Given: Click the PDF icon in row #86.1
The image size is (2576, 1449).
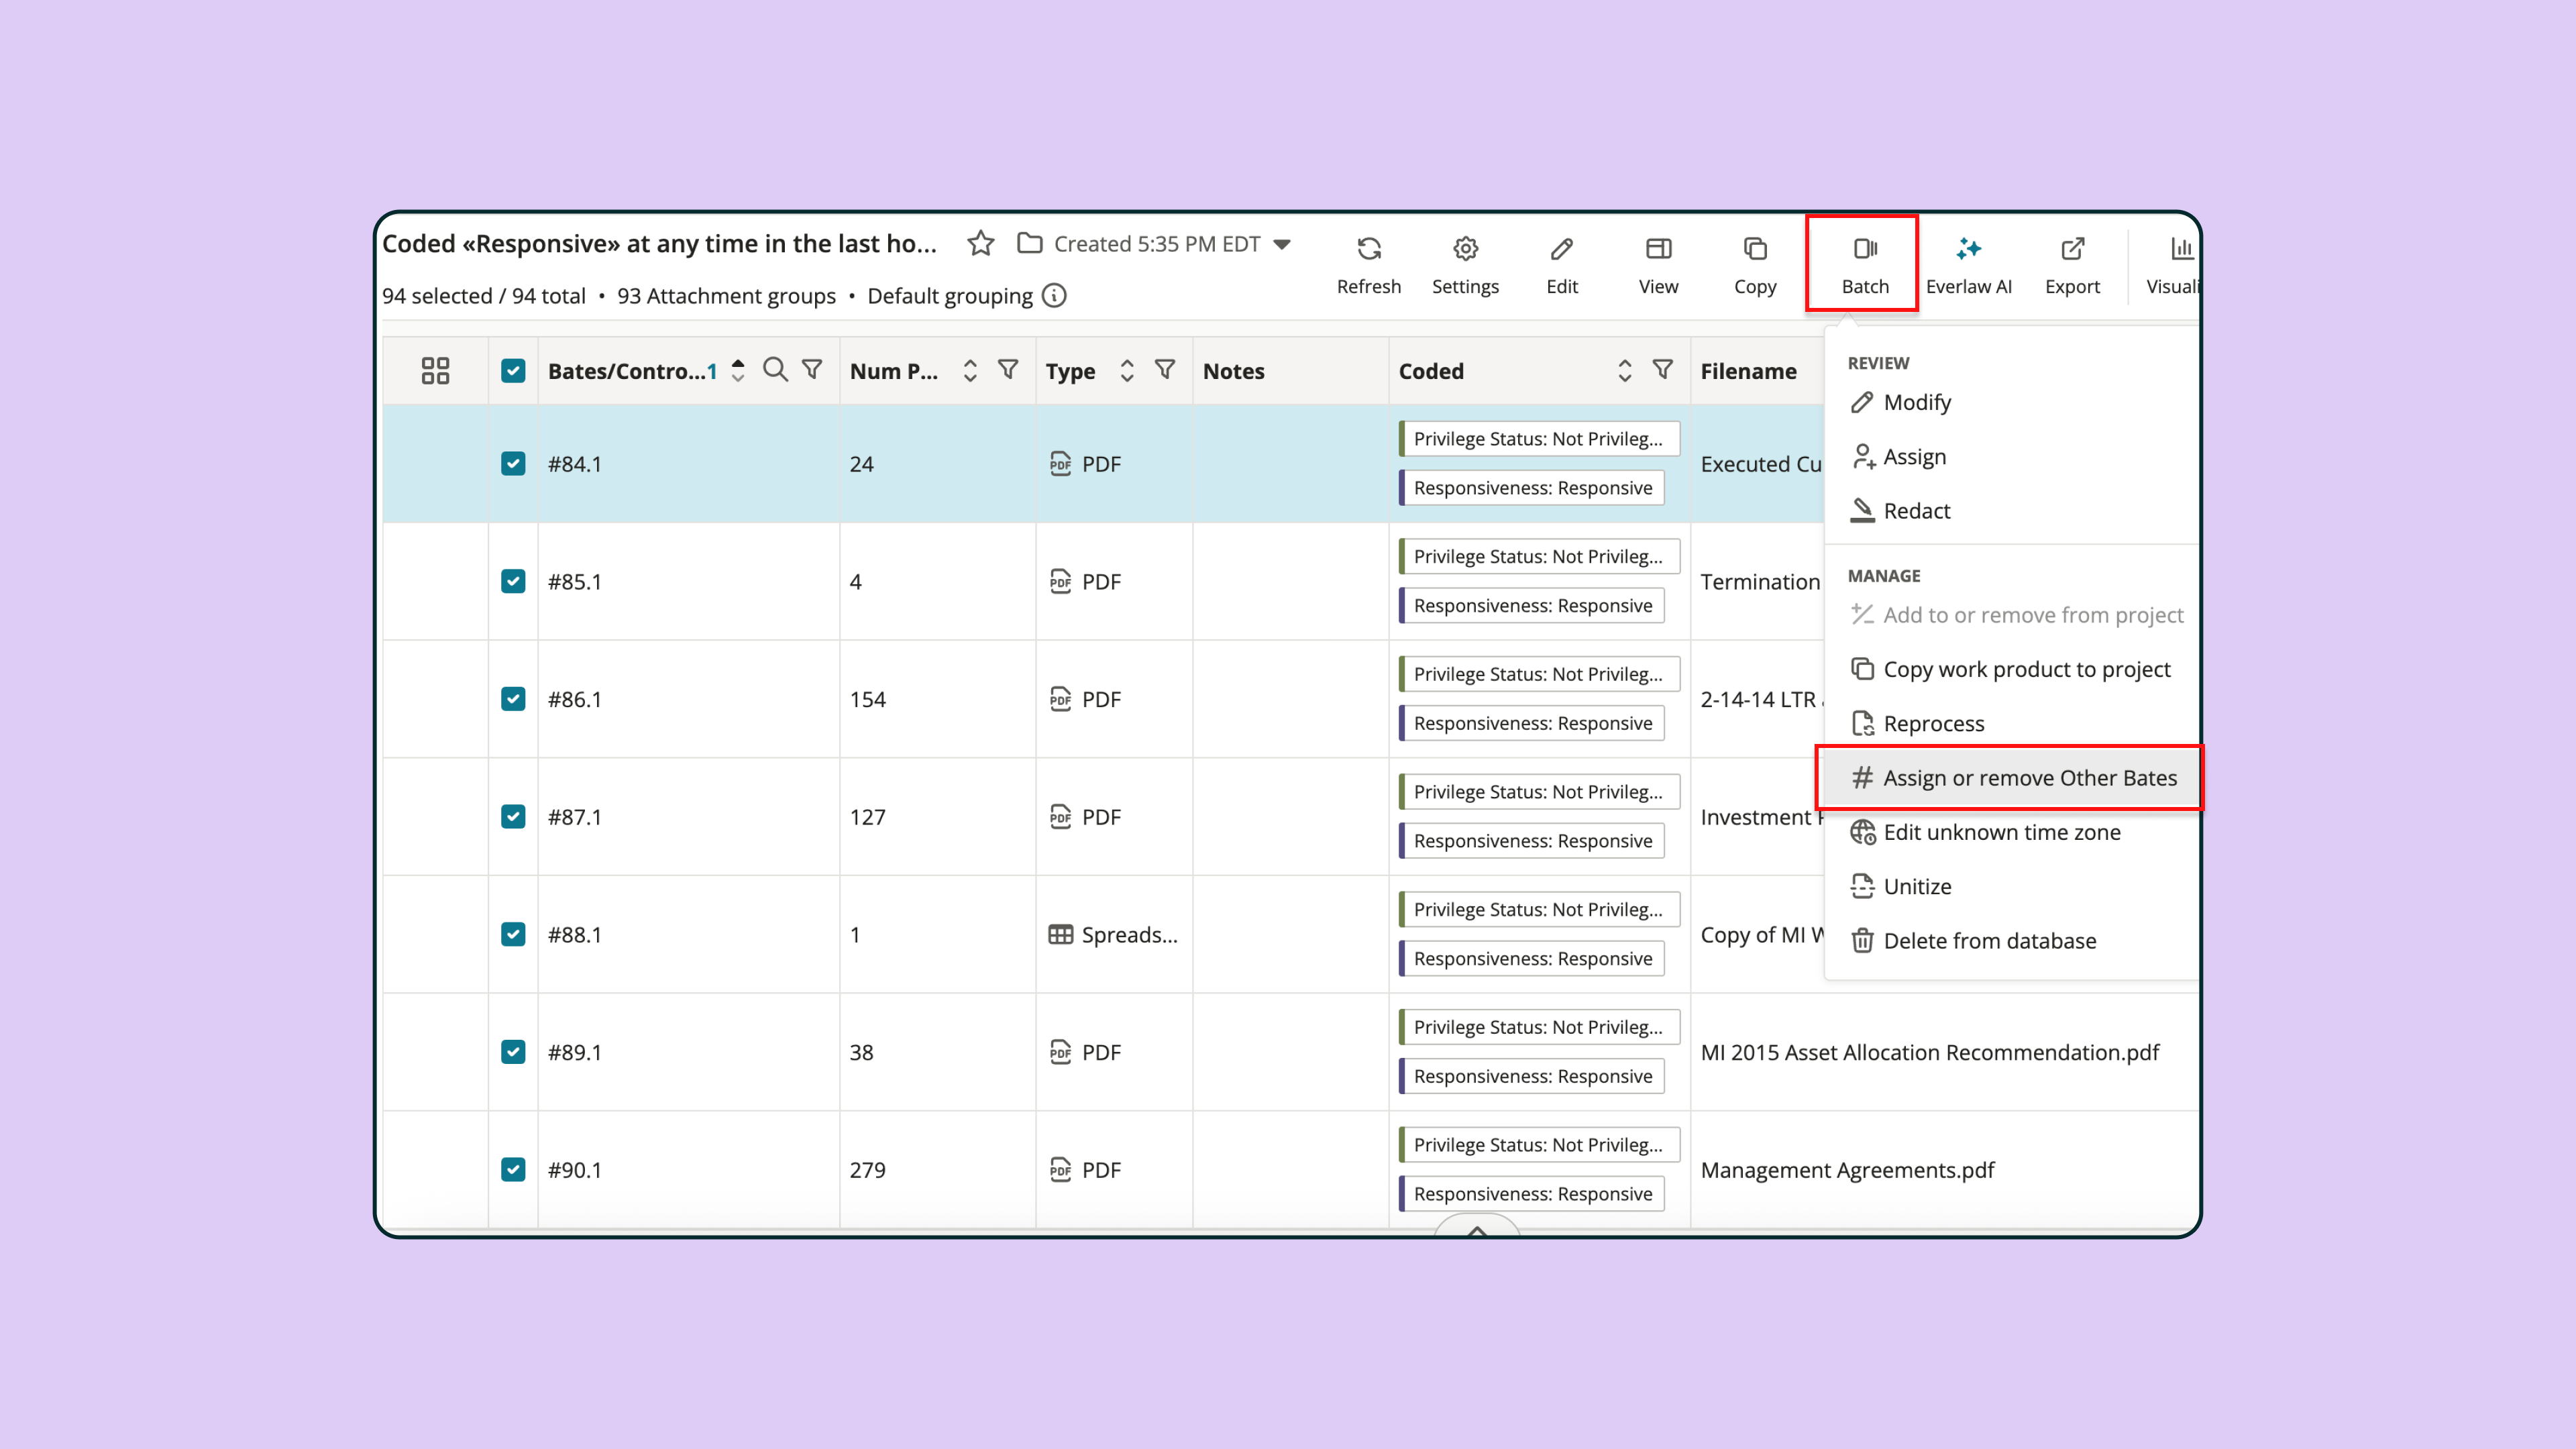Looking at the screenshot, I should 1060,699.
